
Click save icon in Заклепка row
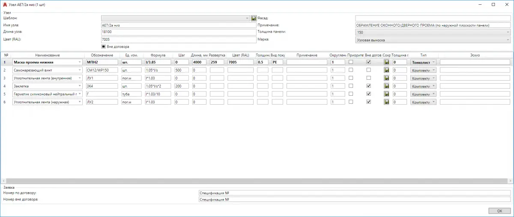point(387,86)
